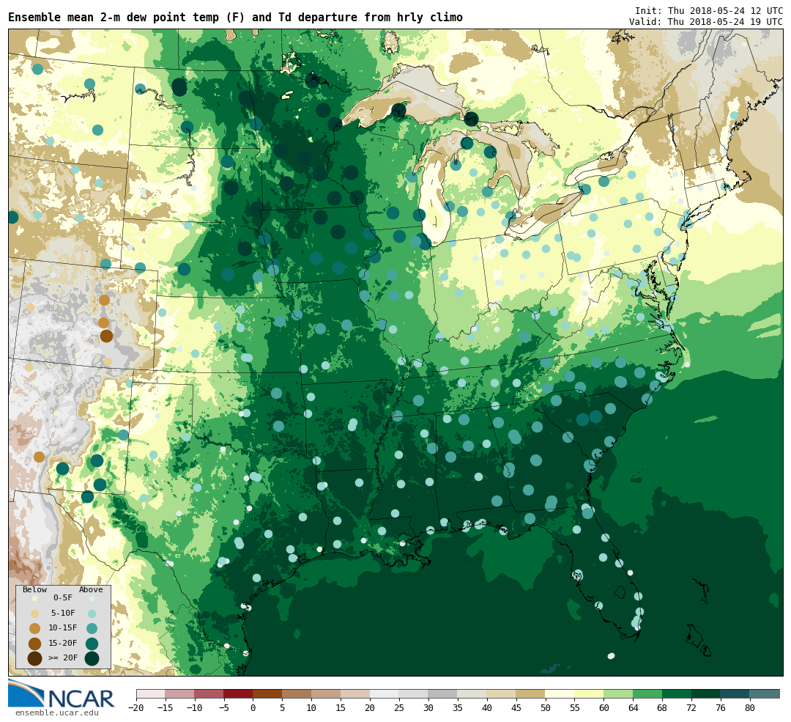The height and width of the screenshot is (722, 791).
Task: Pick the teal swatch right of 80
Action: pos(765,694)
